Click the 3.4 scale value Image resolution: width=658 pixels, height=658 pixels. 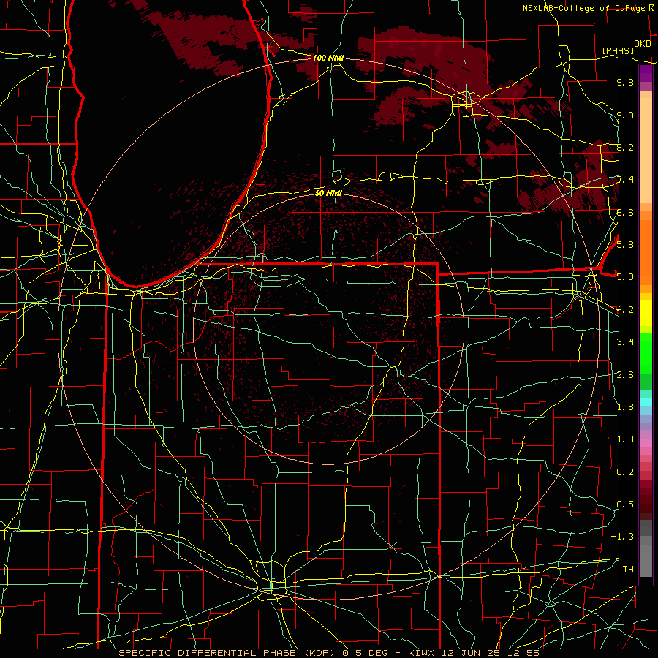(x=625, y=342)
